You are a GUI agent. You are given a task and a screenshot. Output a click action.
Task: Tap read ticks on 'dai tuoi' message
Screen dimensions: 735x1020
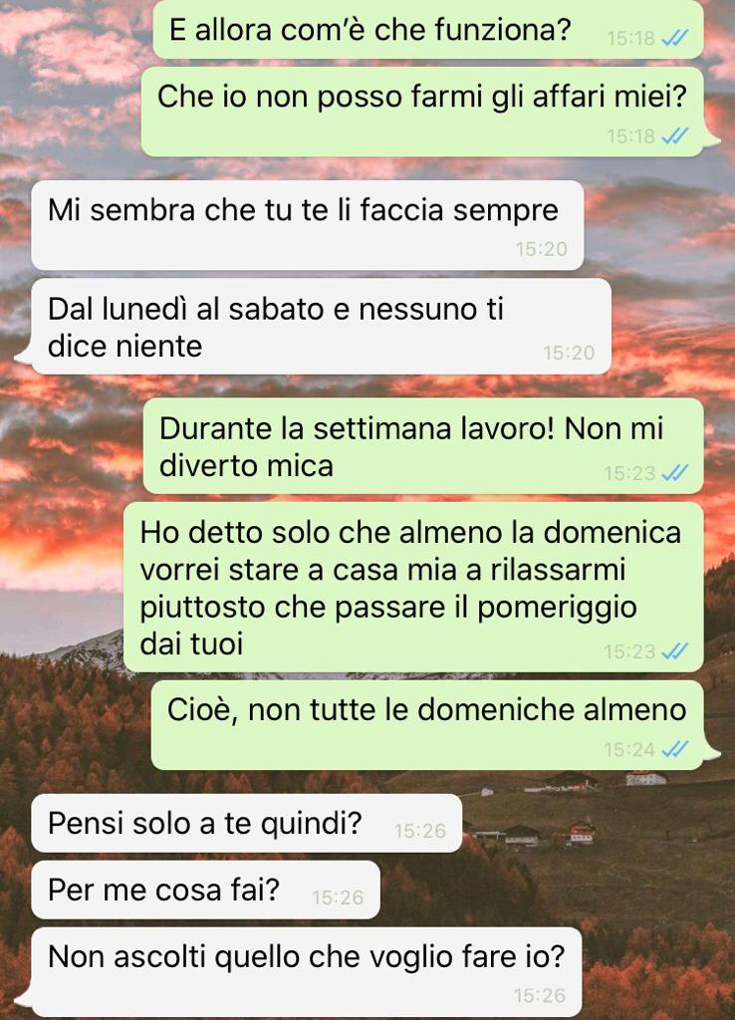(x=674, y=651)
